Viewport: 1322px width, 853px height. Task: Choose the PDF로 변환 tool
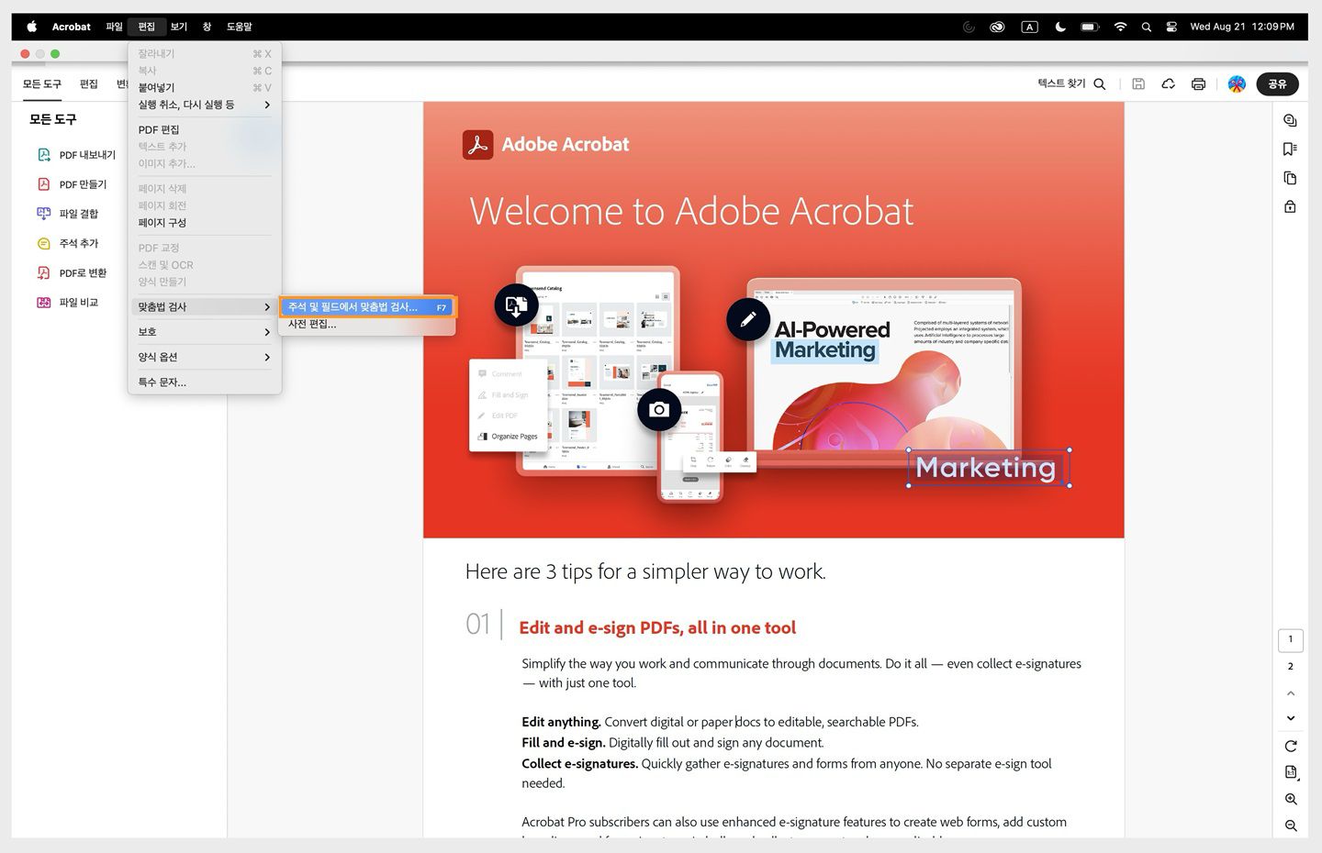coord(72,272)
